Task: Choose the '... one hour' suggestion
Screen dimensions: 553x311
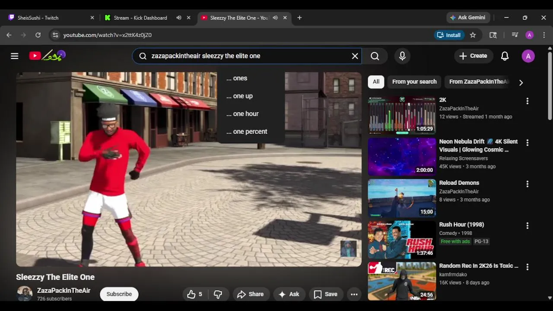Action: pyautogui.click(x=251, y=114)
